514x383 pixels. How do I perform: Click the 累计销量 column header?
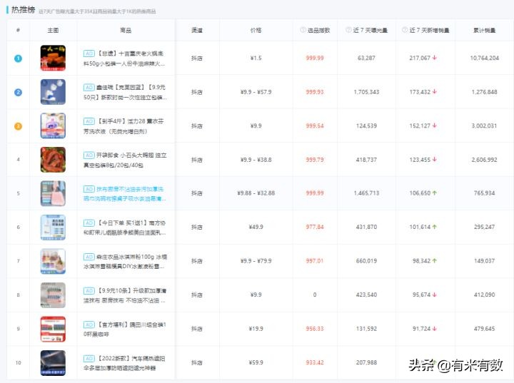[x=484, y=30]
